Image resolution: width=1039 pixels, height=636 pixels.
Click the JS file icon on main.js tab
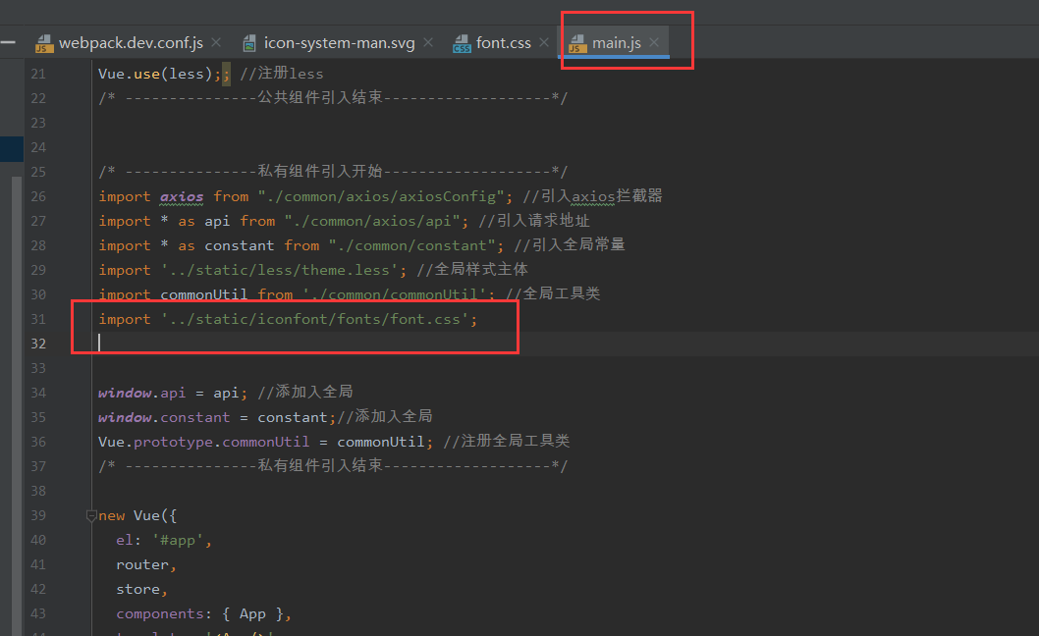(x=579, y=43)
